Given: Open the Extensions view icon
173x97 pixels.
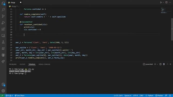Looking at the screenshot, I should 3,29.
